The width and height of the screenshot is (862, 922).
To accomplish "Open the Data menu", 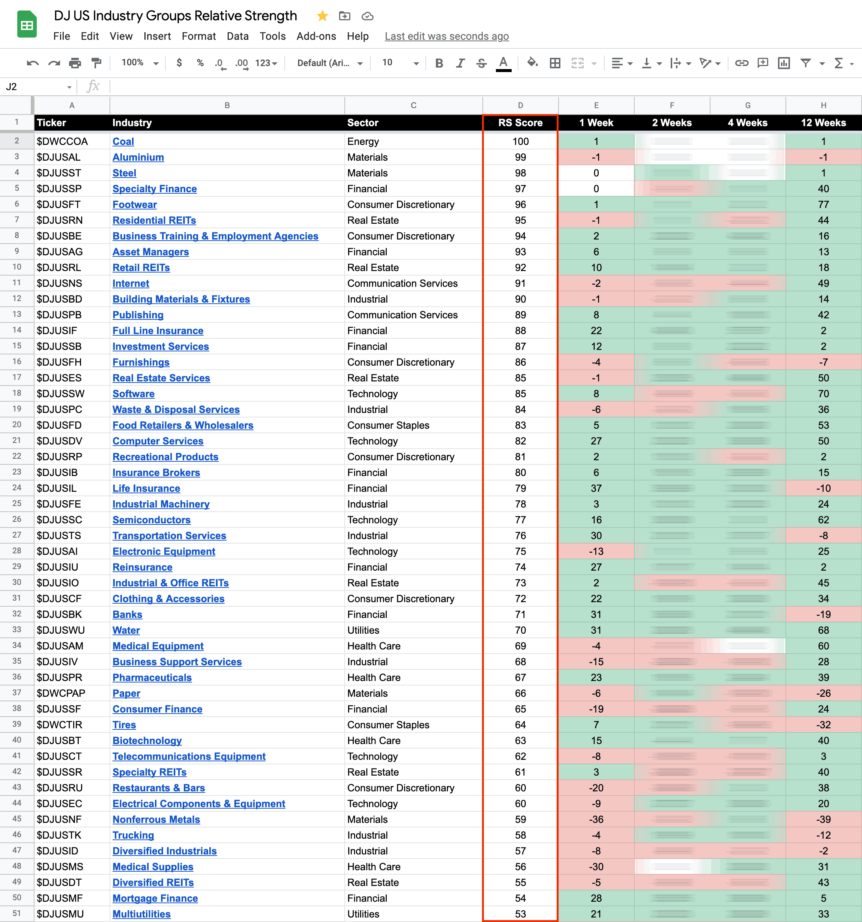I will pyautogui.click(x=238, y=36).
